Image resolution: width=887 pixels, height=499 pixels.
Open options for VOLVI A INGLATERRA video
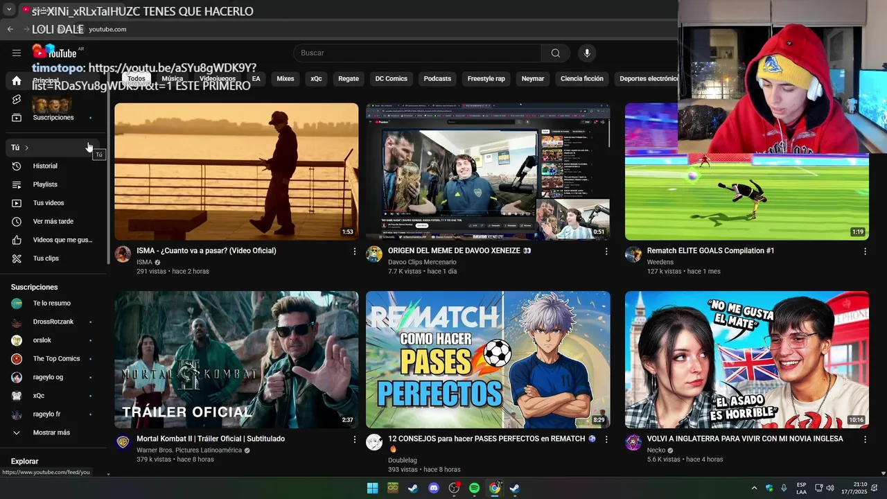865,439
